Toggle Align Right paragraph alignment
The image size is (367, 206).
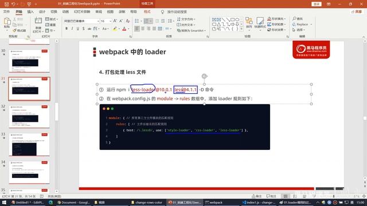point(149,29)
